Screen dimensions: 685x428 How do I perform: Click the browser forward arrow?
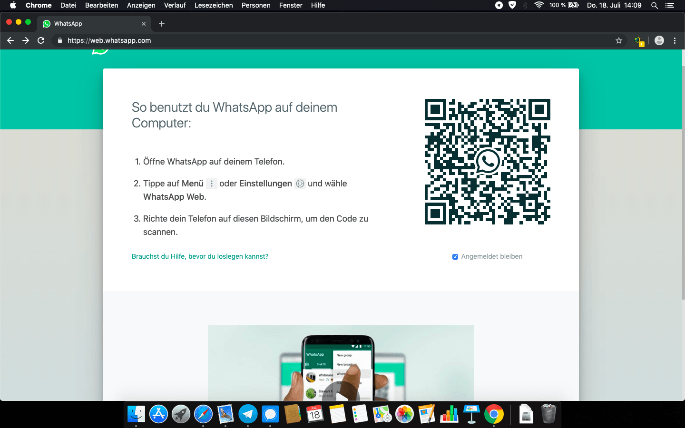coord(26,40)
